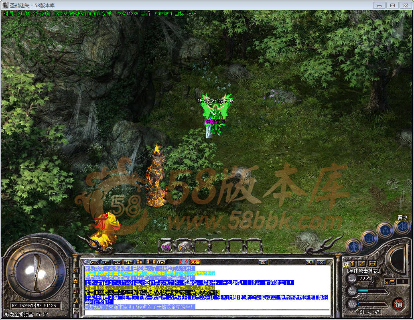The height and width of the screenshot is (320, 414).
Task: Click the small chest icon above attack mode
Action: pos(372,263)
